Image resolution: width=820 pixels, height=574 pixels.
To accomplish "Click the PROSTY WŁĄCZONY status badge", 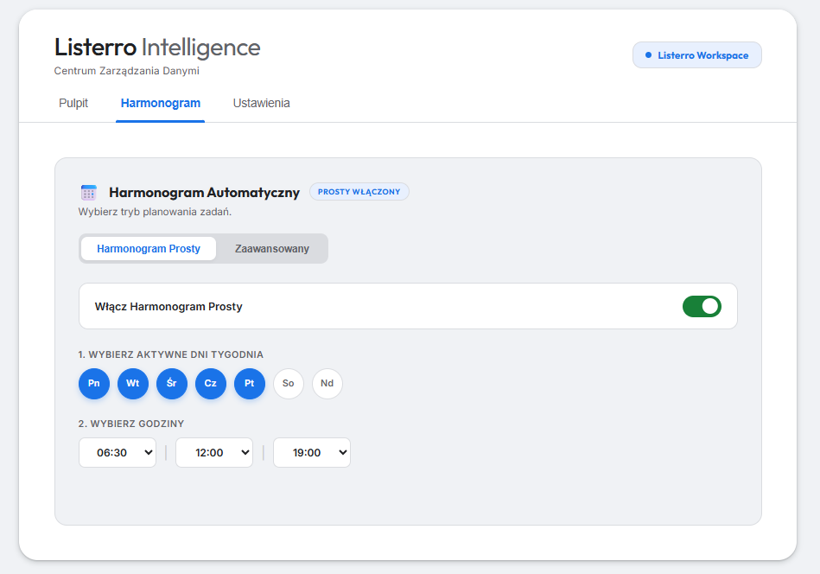I will 359,192.
